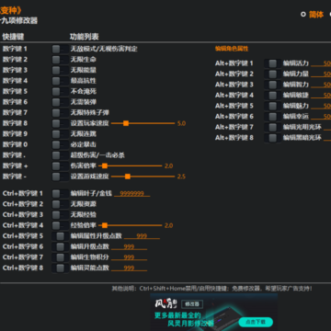331x331 pixels.
Task: Toggle the 经验倍率 switch
Action: click(x=60, y=225)
